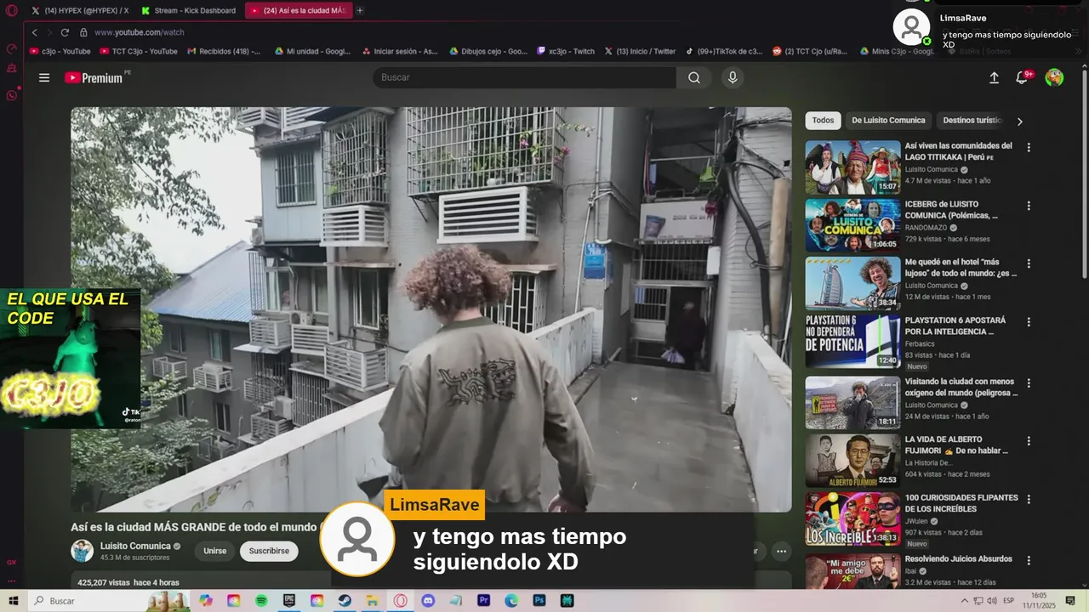Open Los Increíbles curiosidades thumbnail
The image size is (1089, 612).
[852, 518]
